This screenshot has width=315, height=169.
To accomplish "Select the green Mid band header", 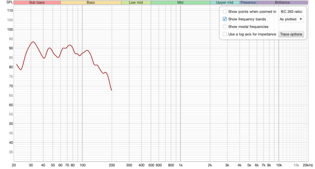I will click(180, 2).
